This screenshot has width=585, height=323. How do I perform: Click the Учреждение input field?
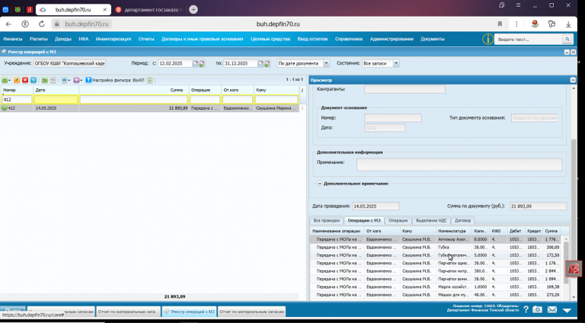[70, 63]
